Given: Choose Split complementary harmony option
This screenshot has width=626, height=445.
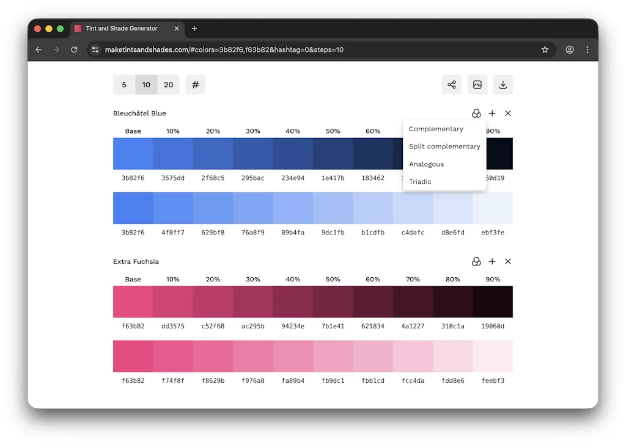Looking at the screenshot, I should (444, 147).
